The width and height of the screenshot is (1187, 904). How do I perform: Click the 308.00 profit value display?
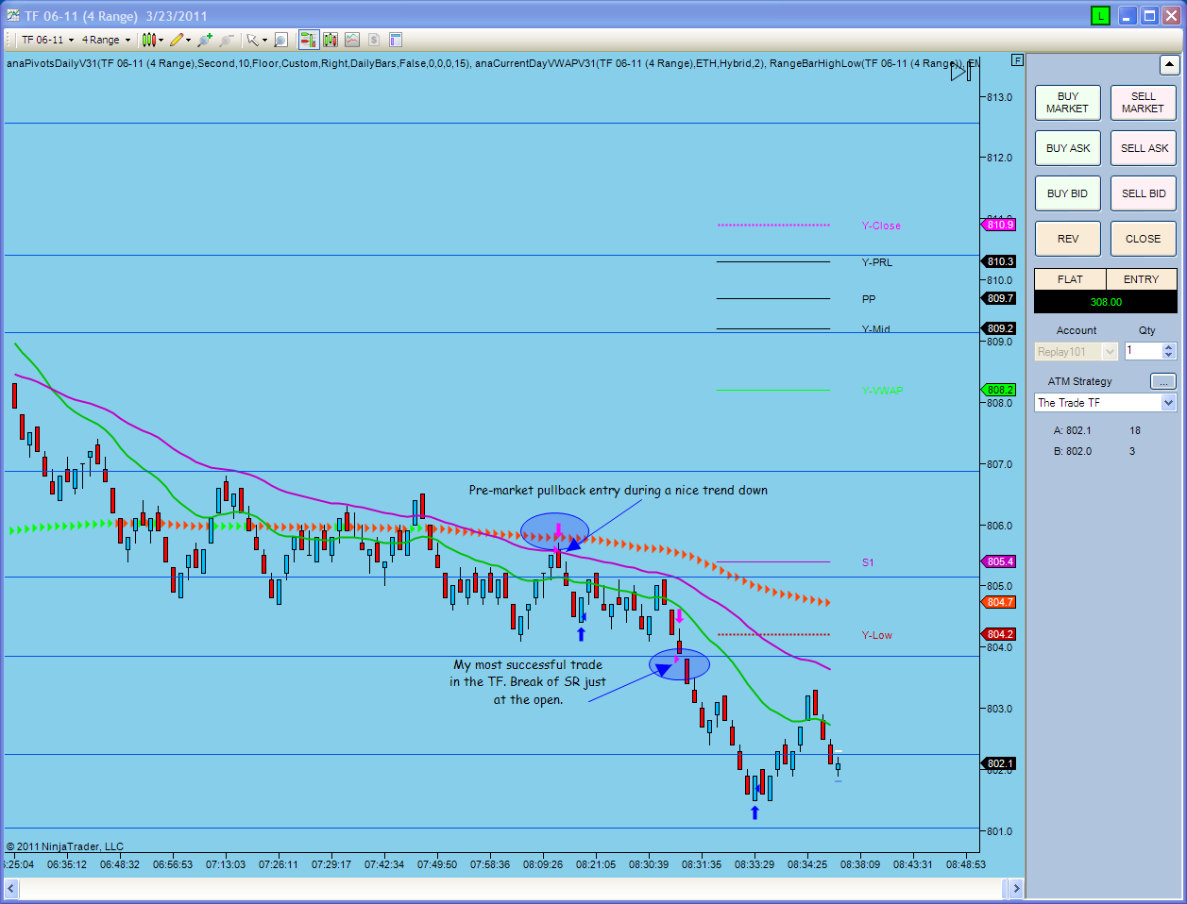1106,302
